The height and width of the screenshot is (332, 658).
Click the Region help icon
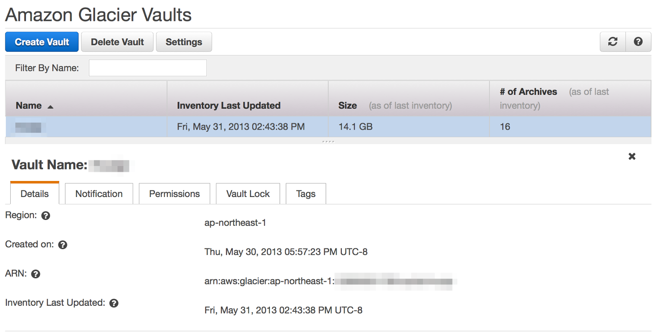tap(46, 216)
